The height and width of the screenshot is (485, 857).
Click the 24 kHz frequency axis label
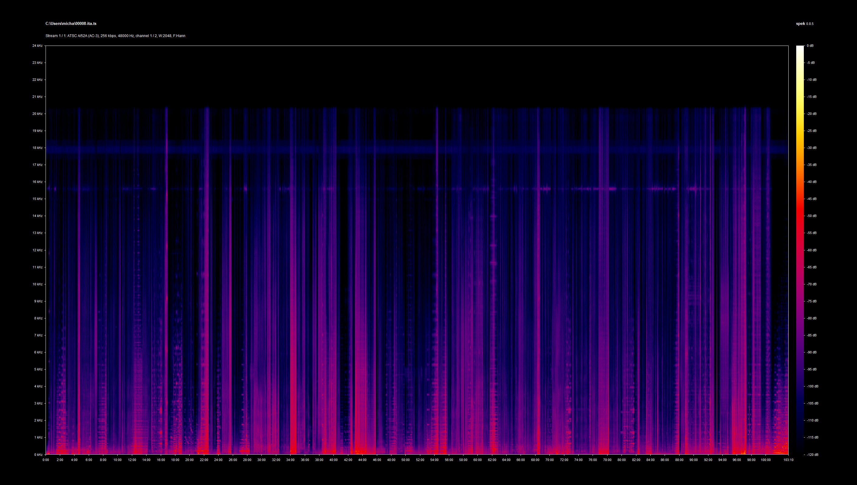(37, 46)
